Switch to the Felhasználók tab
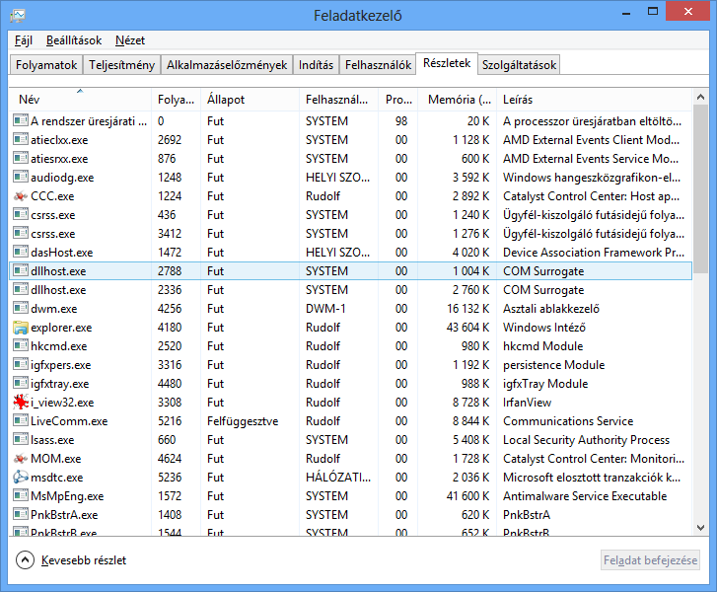The image size is (717, 592). 378,65
